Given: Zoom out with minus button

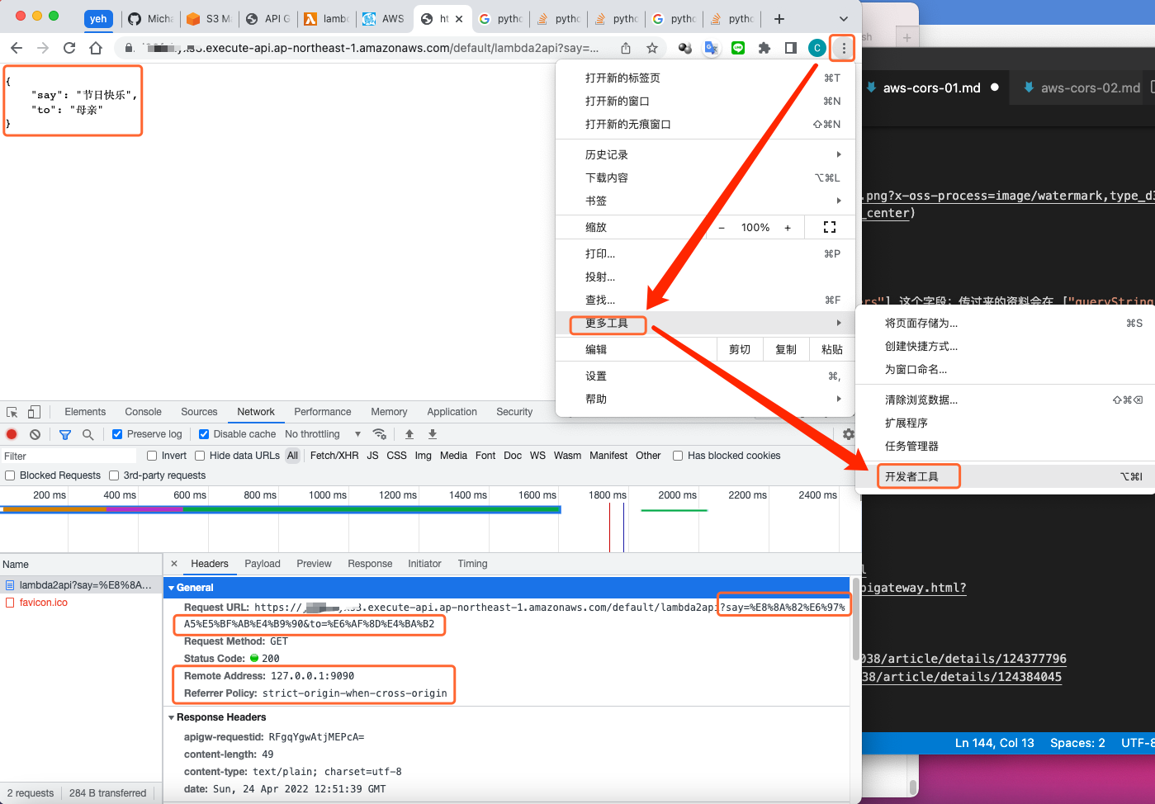Looking at the screenshot, I should tap(722, 228).
